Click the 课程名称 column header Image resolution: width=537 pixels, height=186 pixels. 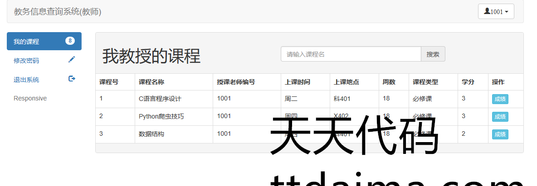pos(151,82)
